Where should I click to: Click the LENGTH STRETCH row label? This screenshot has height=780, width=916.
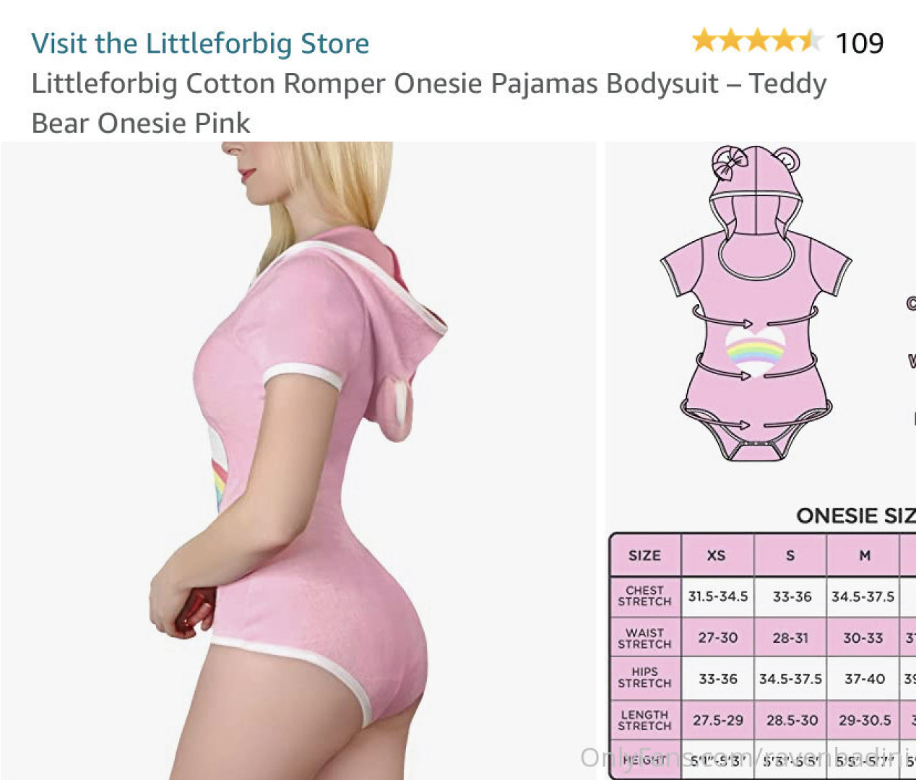click(644, 720)
